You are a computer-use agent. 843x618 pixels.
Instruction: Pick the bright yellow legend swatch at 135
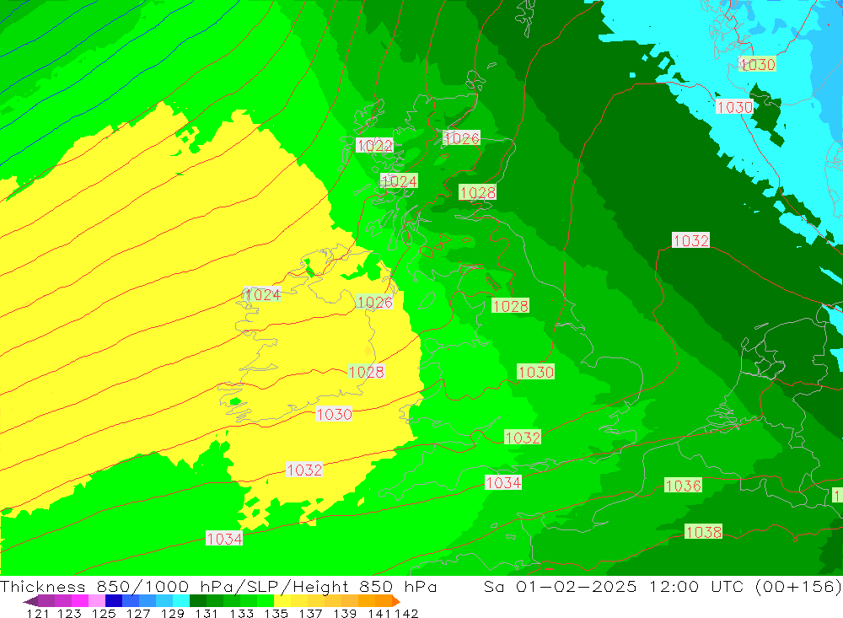282,601
